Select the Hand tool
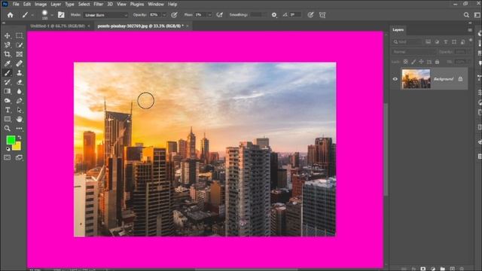This screenshot has height=271, width=482. tap(19, 119)
